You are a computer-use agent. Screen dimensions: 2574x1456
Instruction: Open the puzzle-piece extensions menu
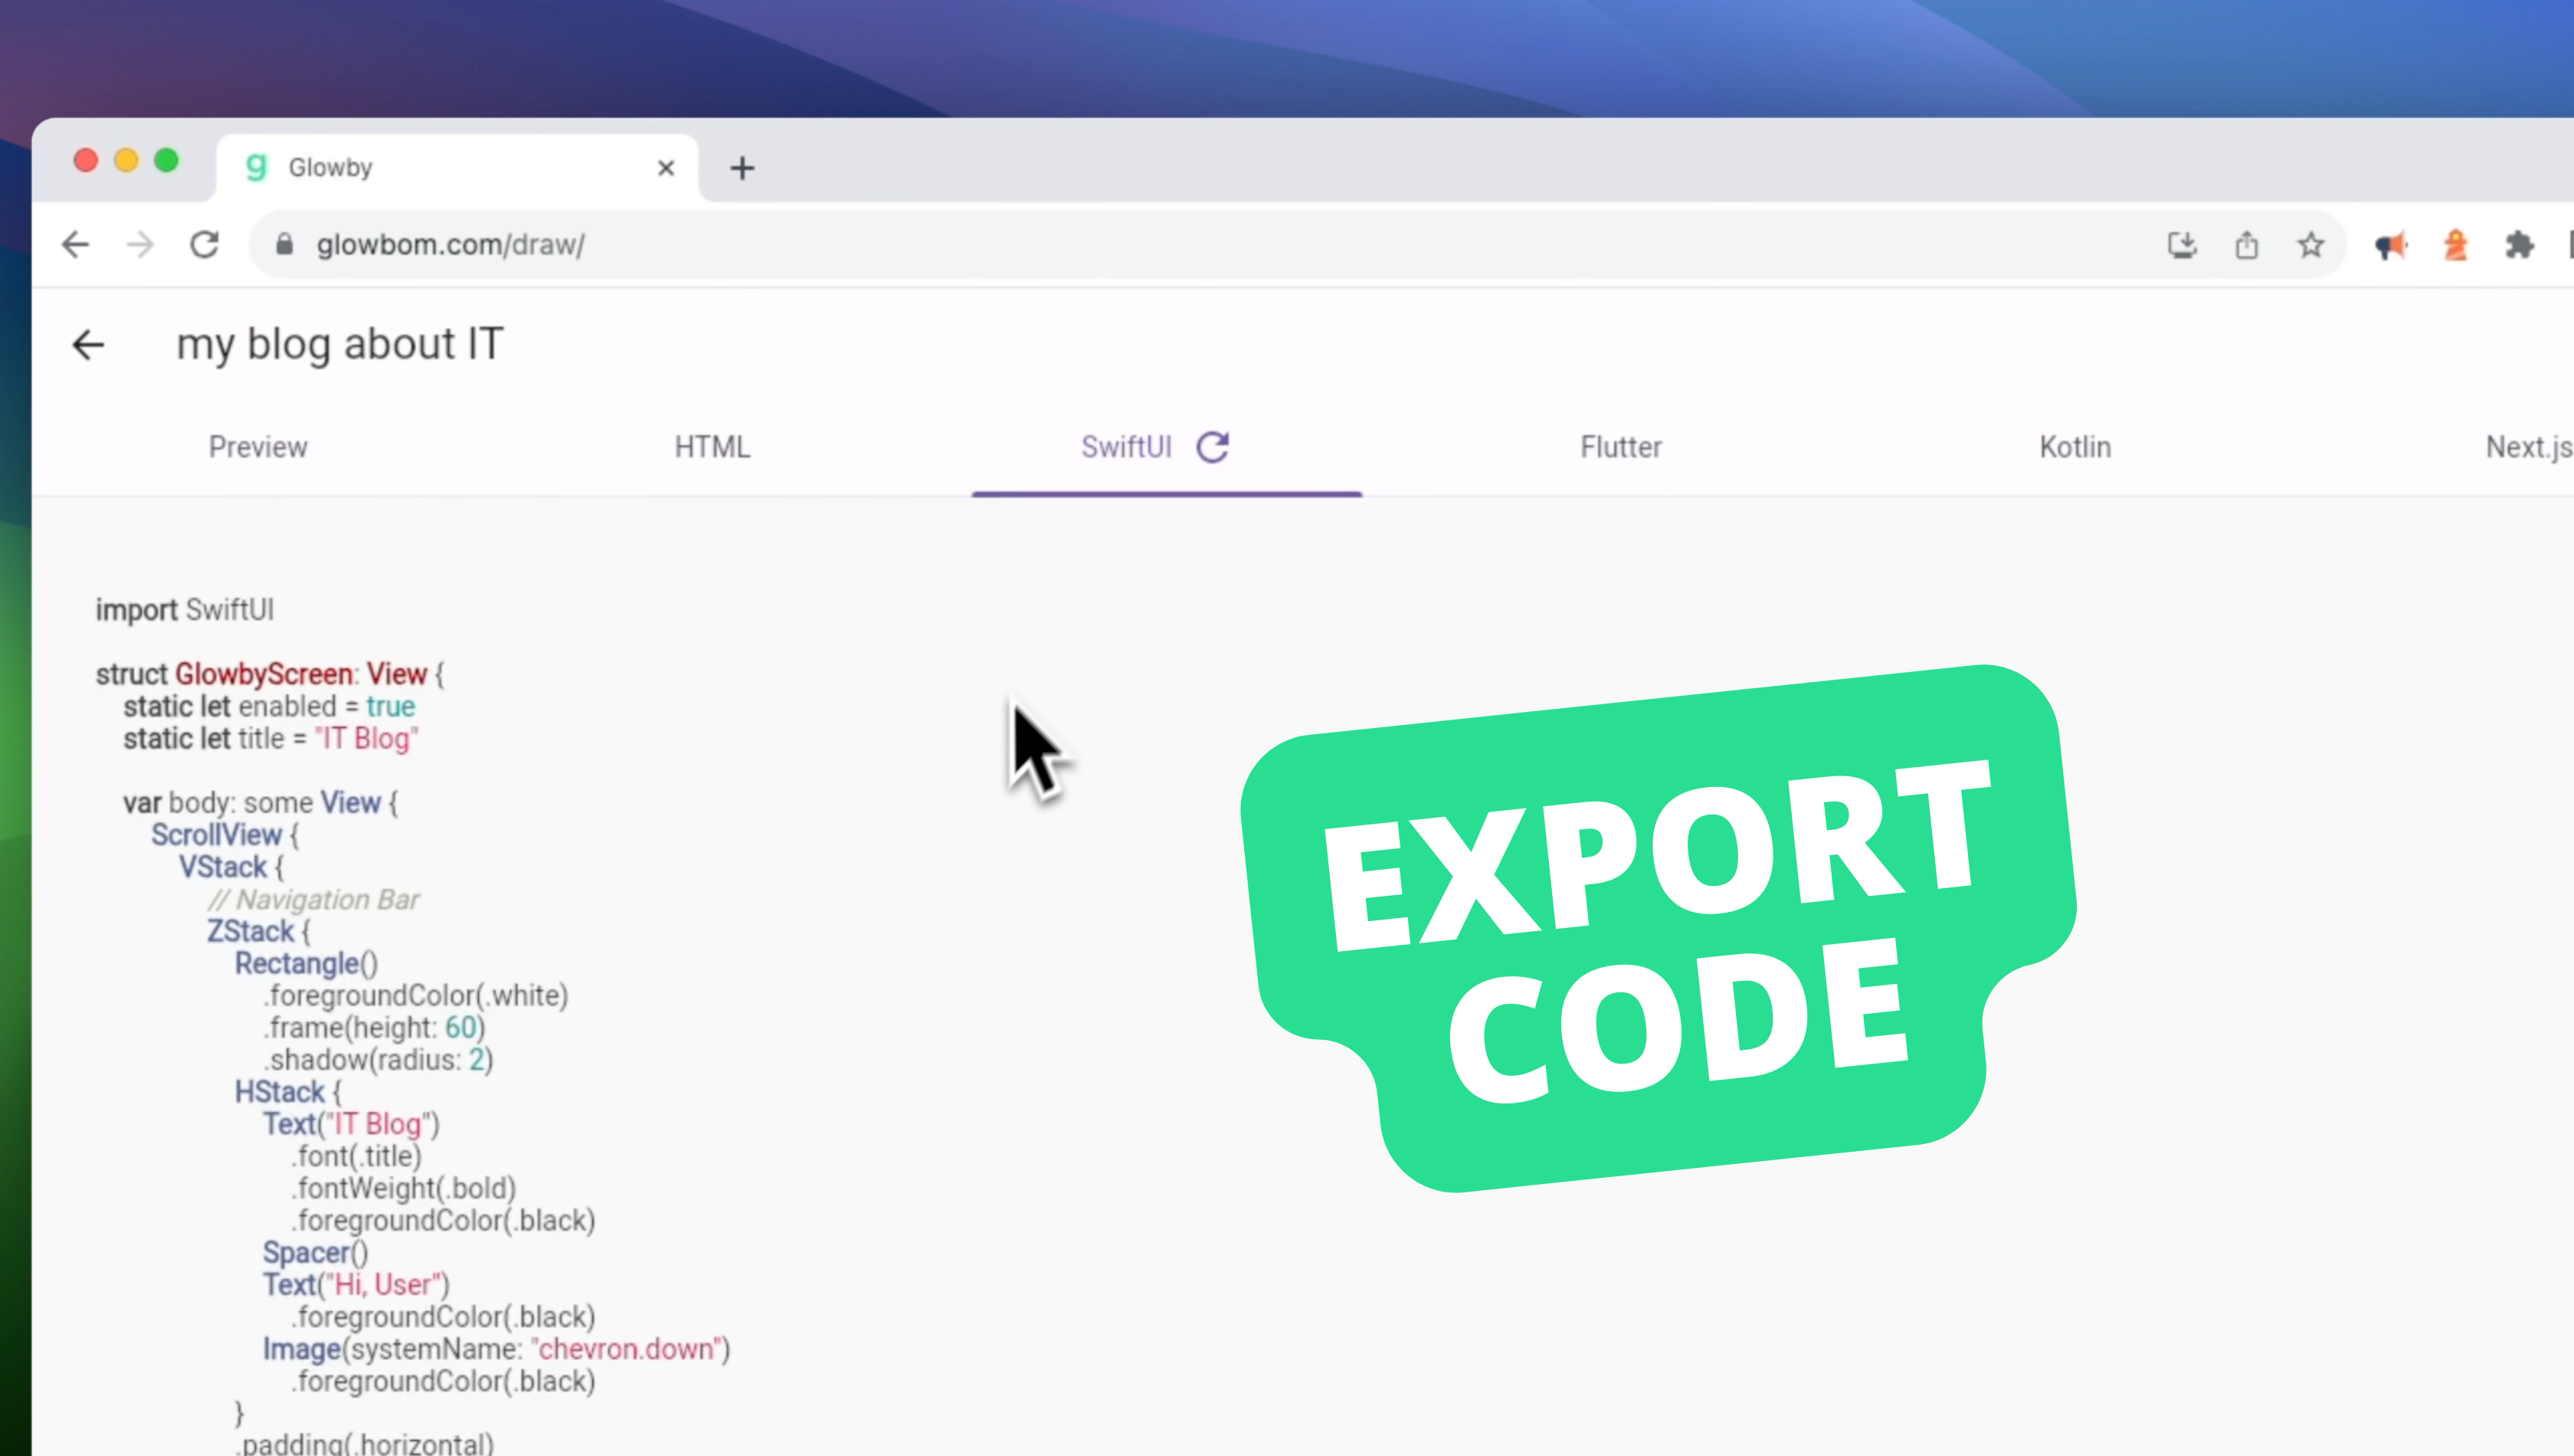[2519, 245]
